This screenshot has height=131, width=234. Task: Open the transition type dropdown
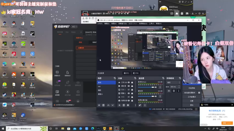[x=173, y=82]
